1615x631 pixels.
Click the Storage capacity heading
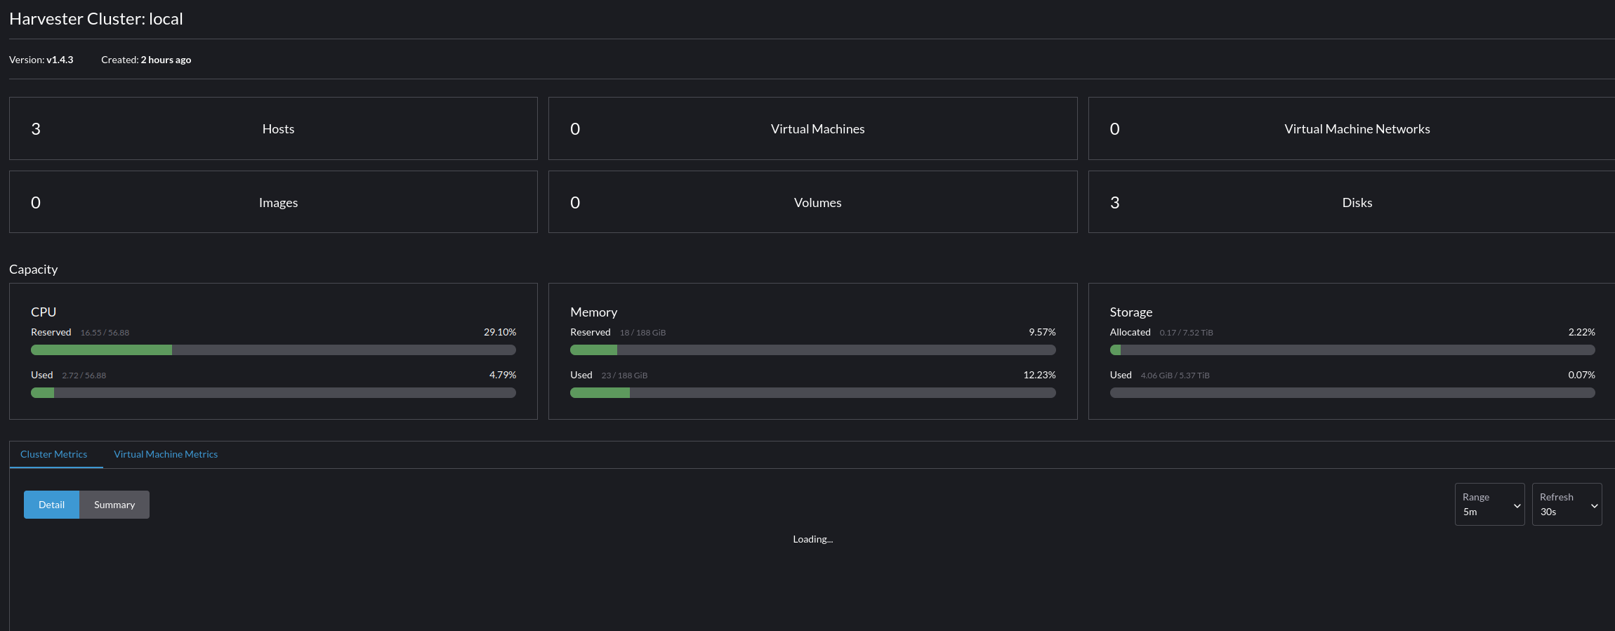(1131, 312)
